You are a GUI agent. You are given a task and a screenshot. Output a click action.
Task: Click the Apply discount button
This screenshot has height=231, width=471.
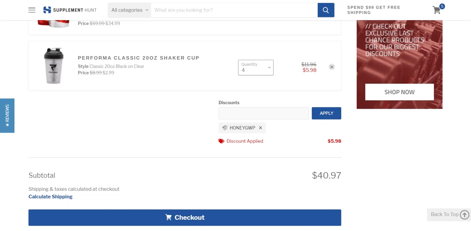click(x=326, y=113)
